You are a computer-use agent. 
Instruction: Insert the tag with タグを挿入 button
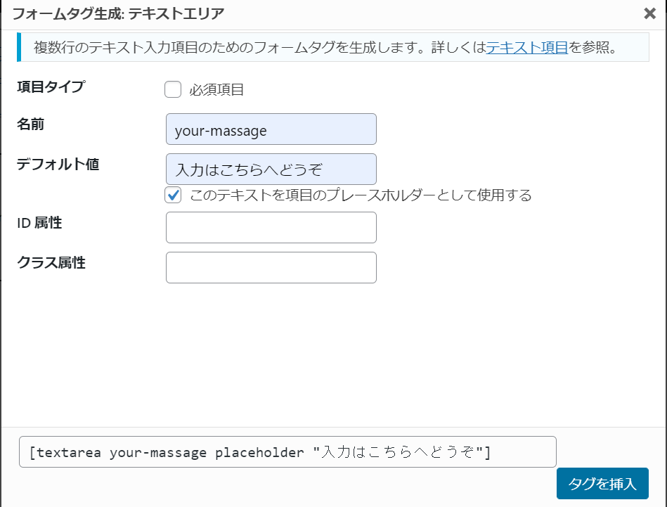pos(602,483)
